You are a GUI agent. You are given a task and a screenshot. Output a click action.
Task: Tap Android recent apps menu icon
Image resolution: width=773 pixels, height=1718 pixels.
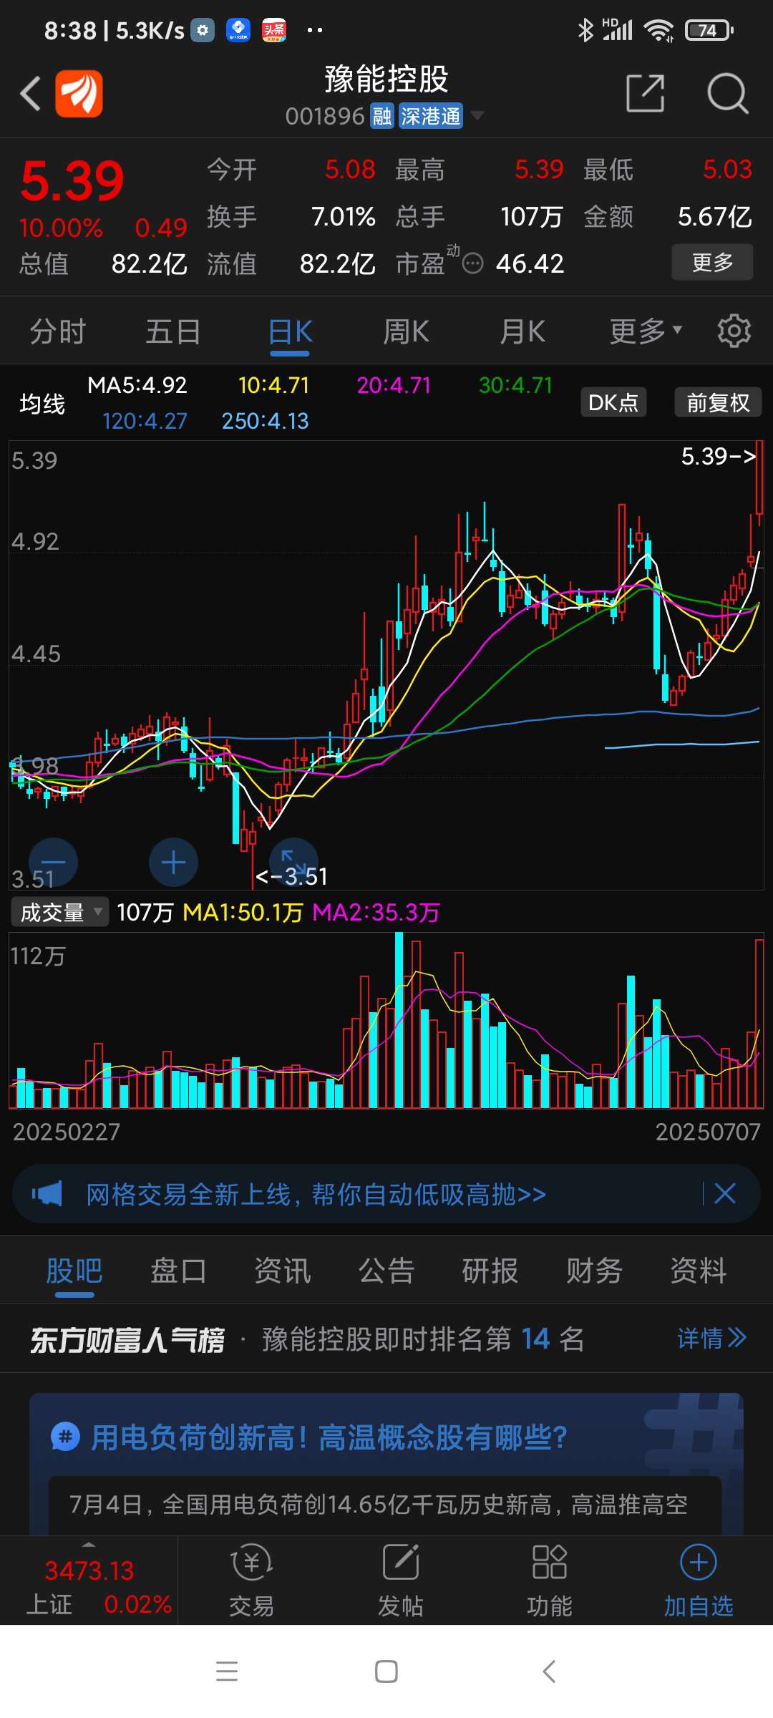(227, 1671)
